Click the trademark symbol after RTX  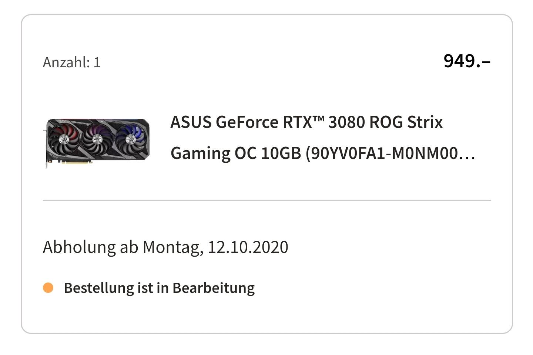click(x=318, y=119)
